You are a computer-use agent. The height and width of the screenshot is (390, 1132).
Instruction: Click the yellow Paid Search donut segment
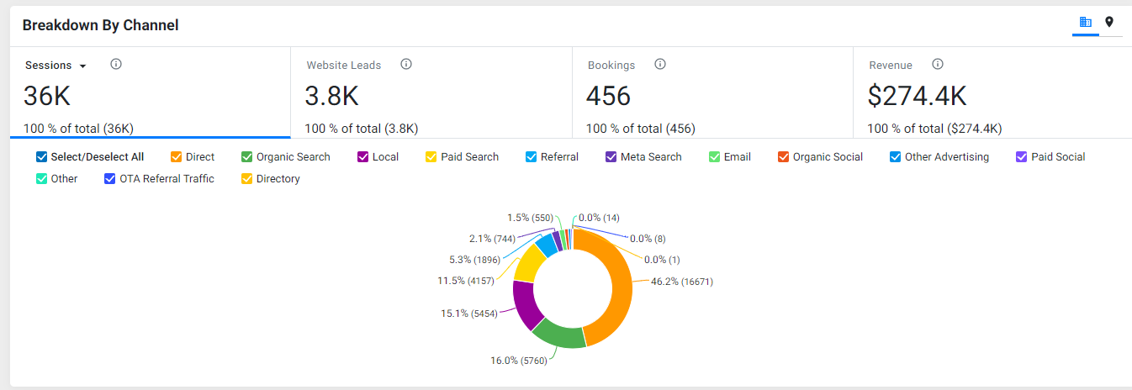[528, 263]
